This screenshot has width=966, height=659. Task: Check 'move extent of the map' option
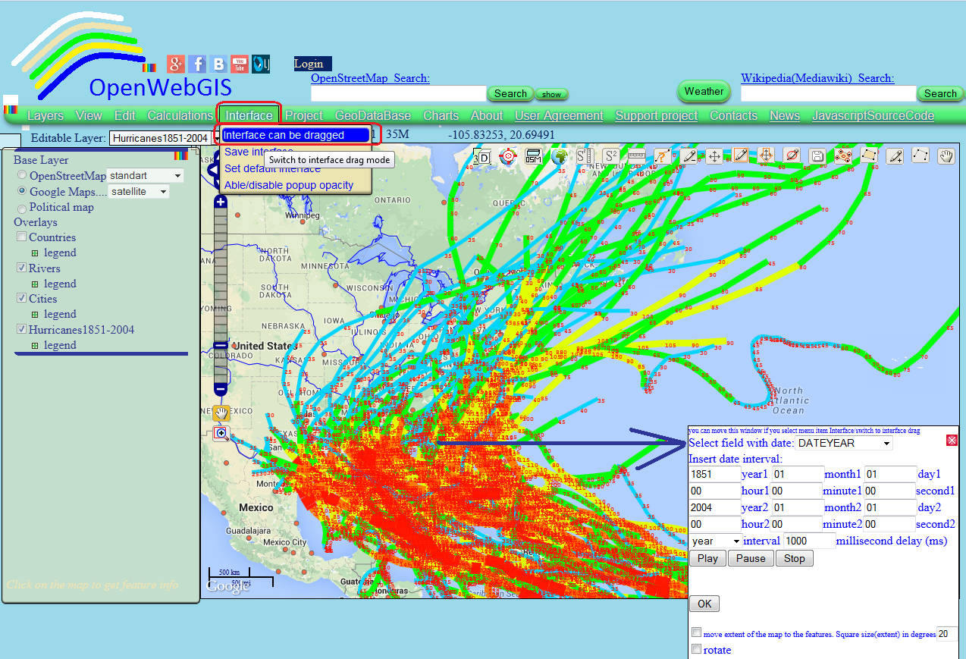tap(696, 632)
